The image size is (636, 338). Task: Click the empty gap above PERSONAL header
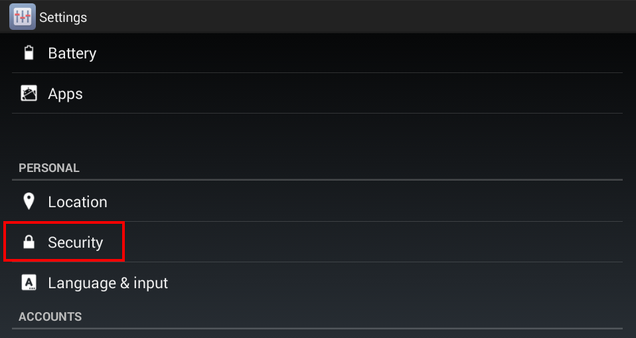pos(317,136)
